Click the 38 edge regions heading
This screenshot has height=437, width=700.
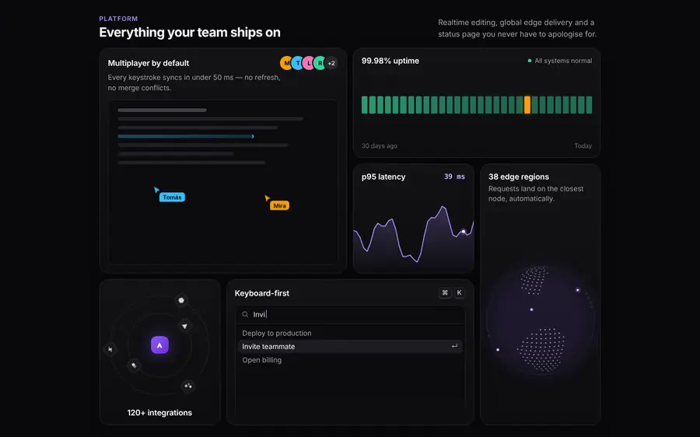coord(519,177)
